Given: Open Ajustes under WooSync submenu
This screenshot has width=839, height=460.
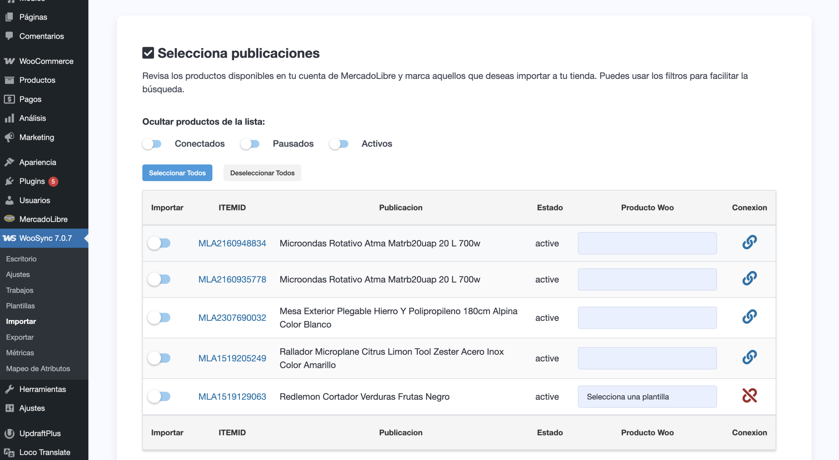Looking at the screenshot, I should point(18,274).
